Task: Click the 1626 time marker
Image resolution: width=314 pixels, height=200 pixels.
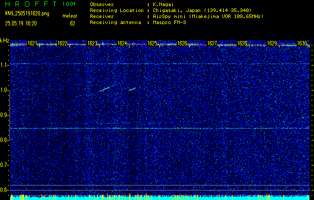Action: click(x=182, y=43)
